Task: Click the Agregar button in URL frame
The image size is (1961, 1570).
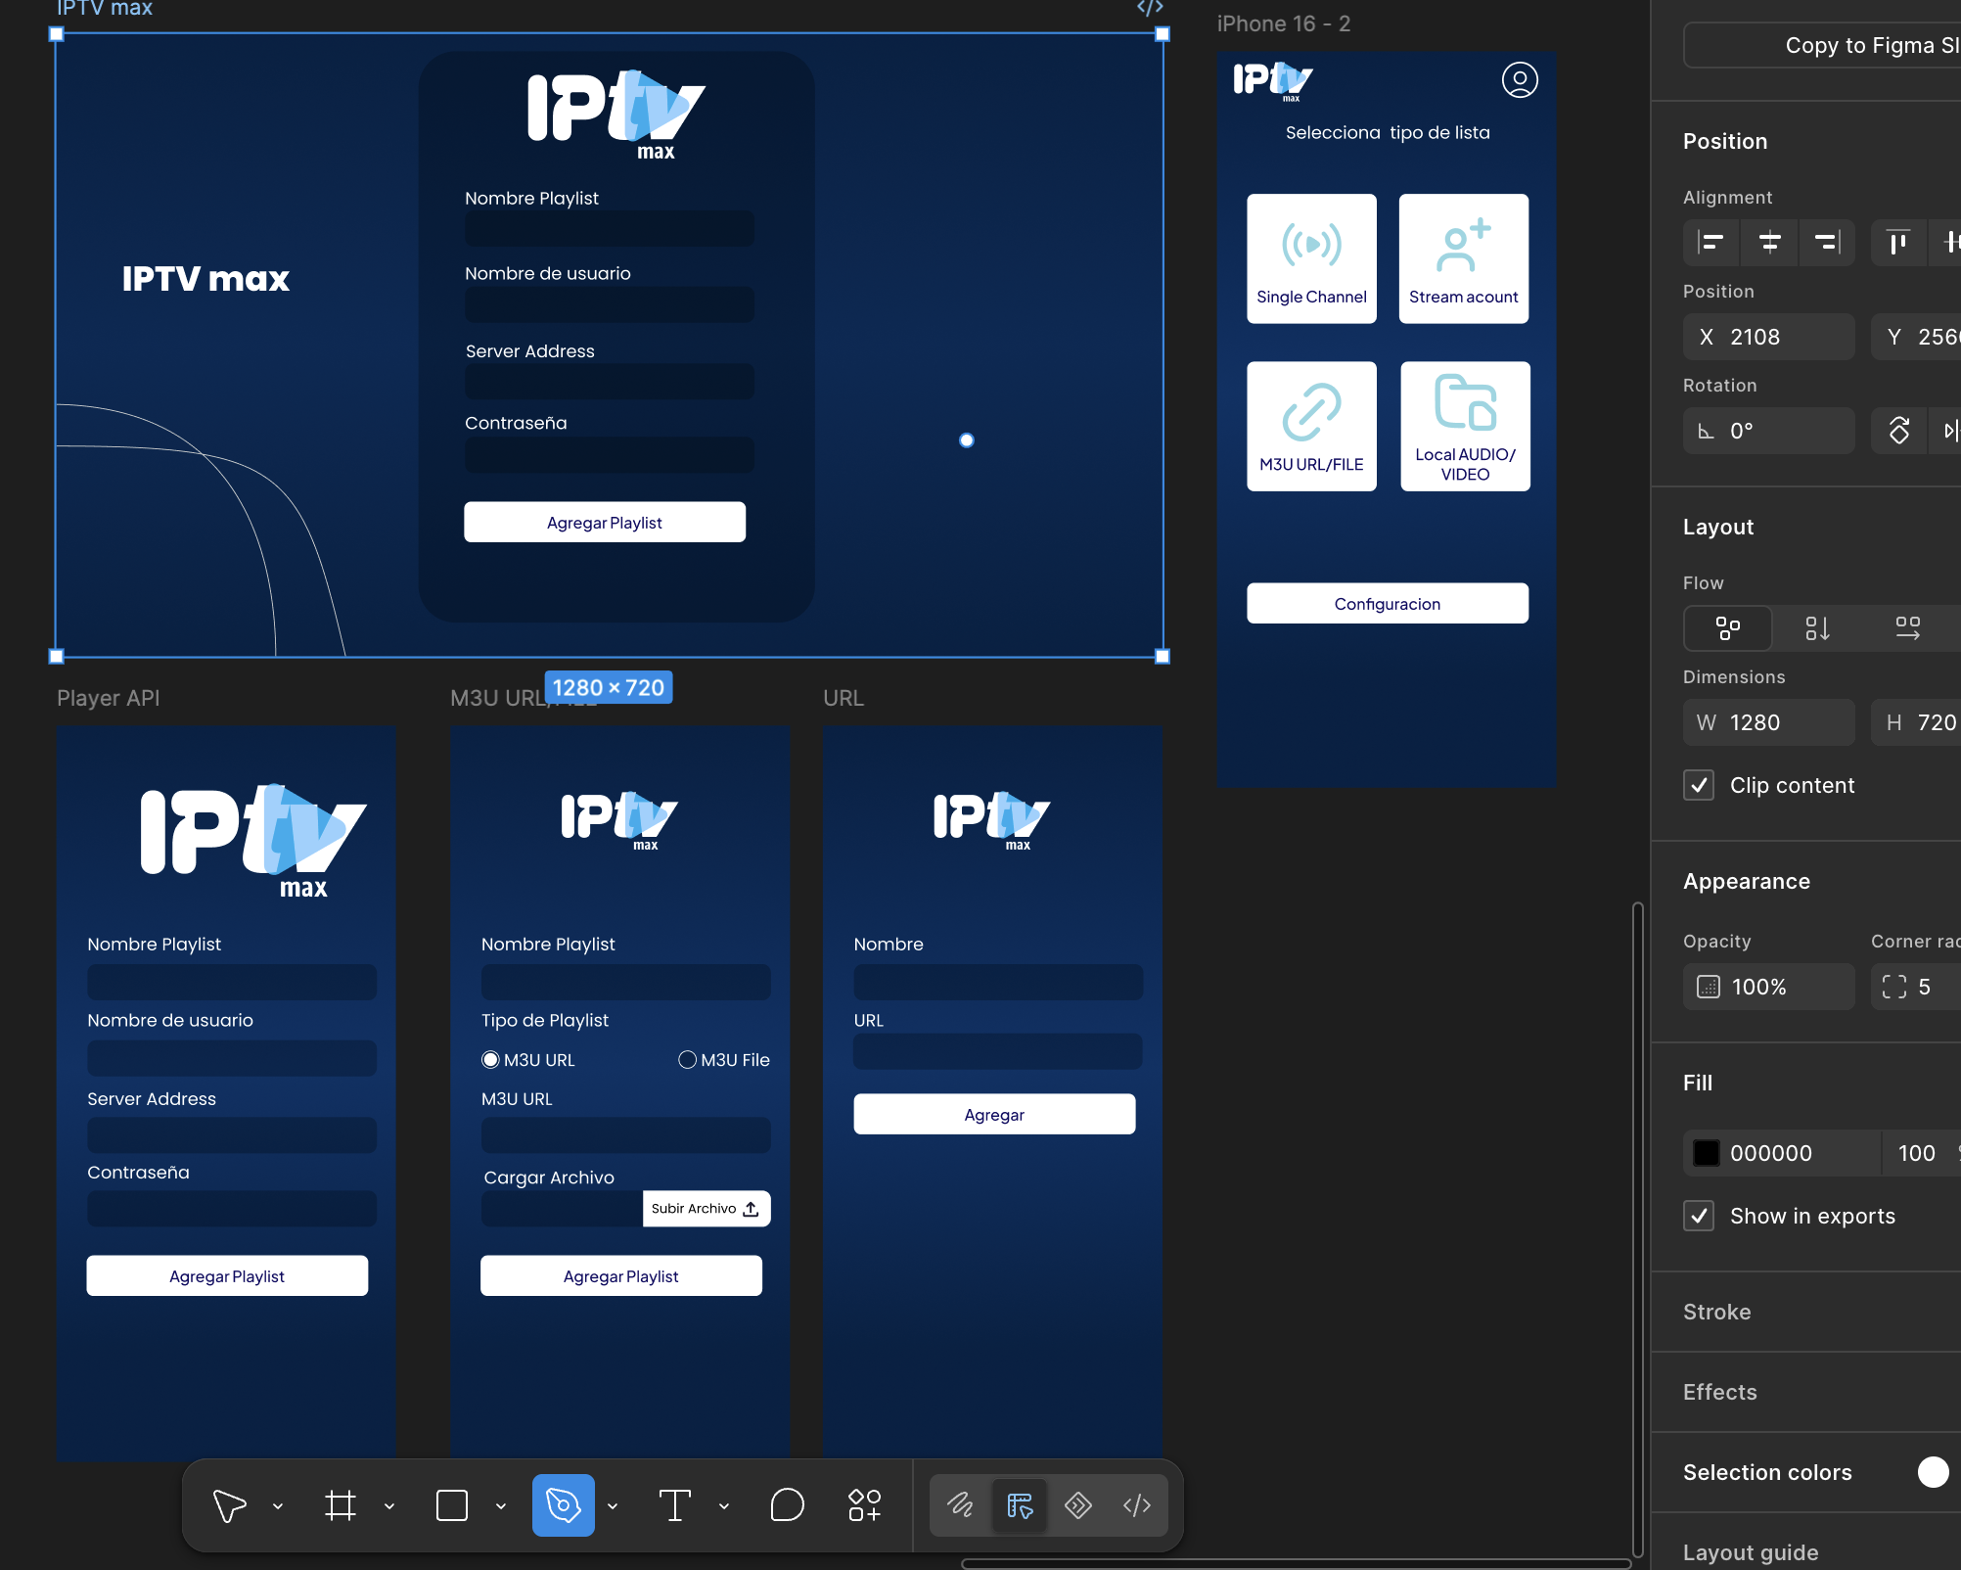Action: [994, 1115]
